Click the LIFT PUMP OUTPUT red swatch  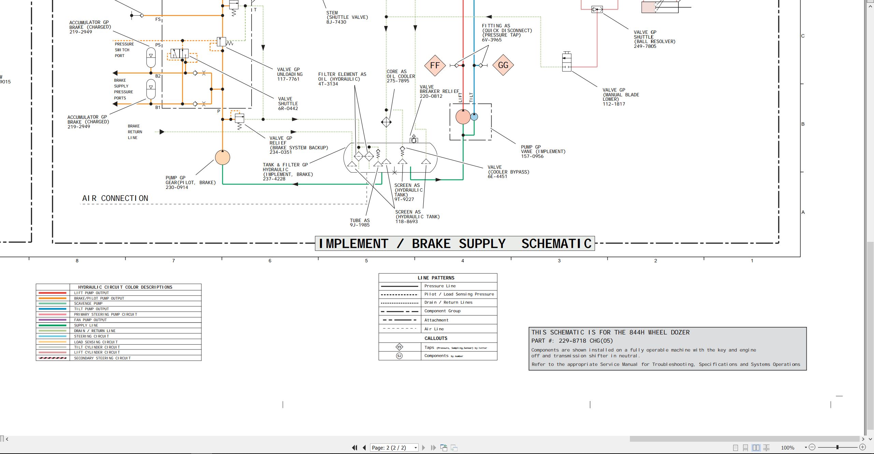[53, 293]
